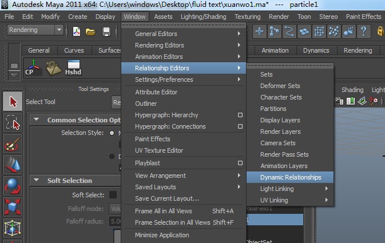Enable snap to view planes icon

tap(304, 31)
